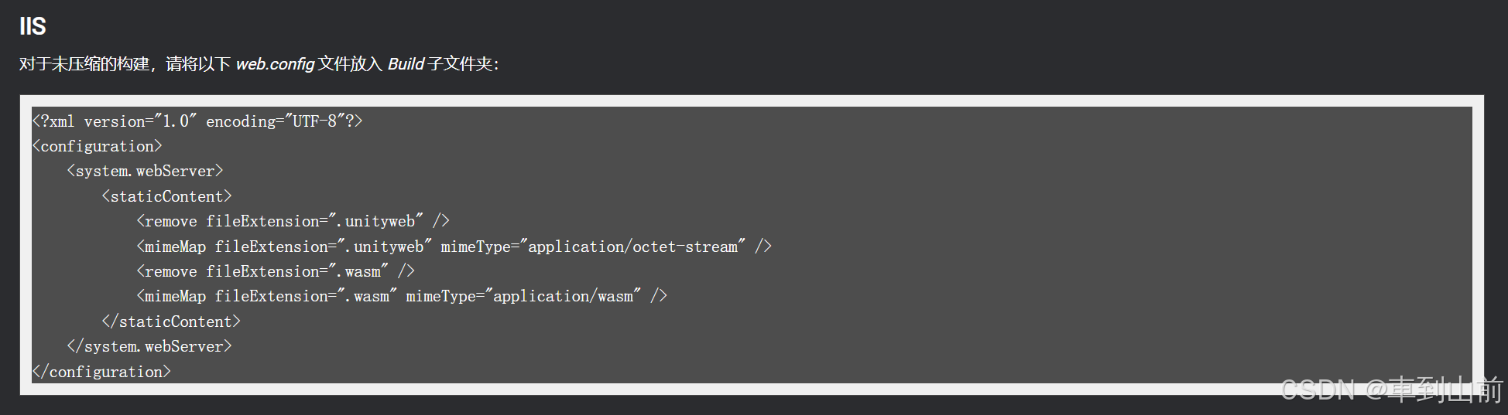Click the closing configuration tag
The width and height of the screenshot is (1508, 415).
(101, 372)
